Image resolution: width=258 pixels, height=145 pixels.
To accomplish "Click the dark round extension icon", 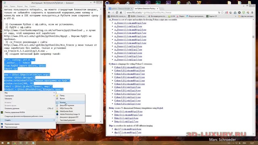I will point(239,12).
